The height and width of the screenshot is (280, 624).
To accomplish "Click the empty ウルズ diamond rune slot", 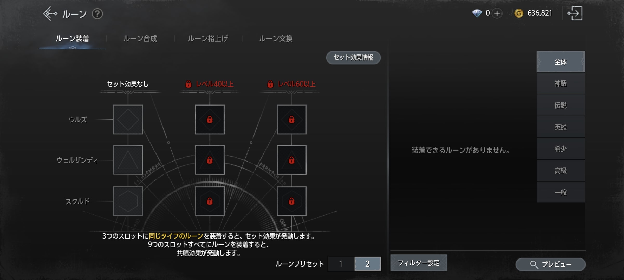I will [x=128, y=120].
